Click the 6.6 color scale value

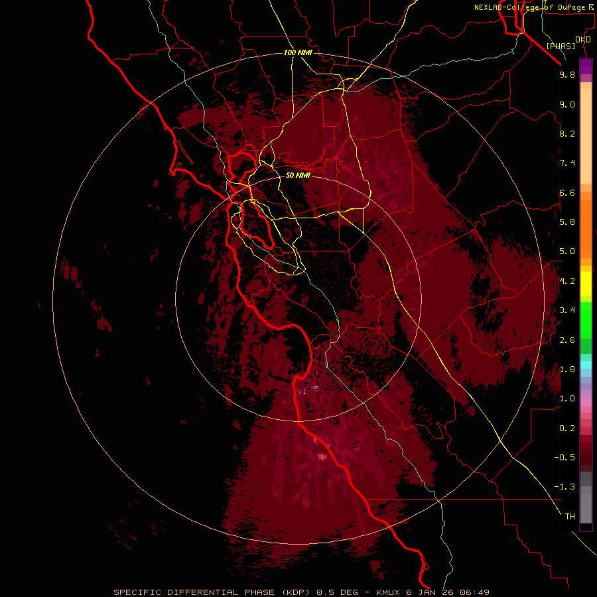coord(567,192)
